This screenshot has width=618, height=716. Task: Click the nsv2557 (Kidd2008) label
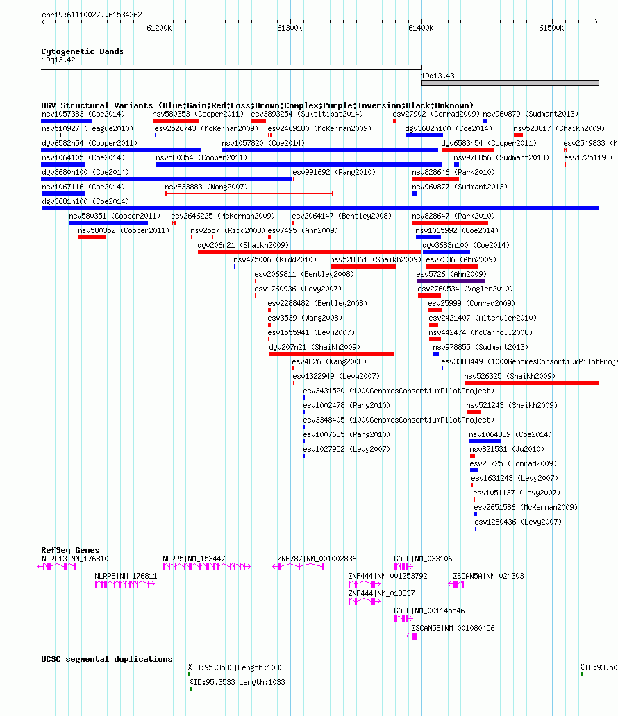[x=228, y=231]
